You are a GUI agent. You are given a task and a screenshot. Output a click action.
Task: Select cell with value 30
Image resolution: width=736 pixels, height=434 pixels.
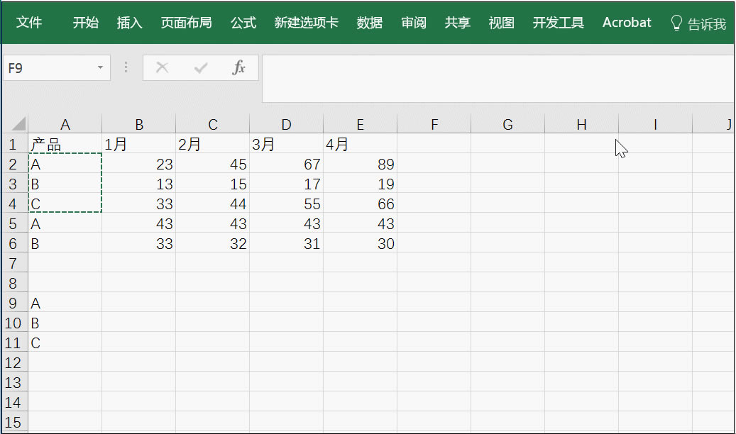[x=360, y=243]
